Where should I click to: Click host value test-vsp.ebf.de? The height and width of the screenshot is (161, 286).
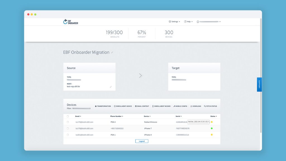pyautogui.click(x=73, y=87)
